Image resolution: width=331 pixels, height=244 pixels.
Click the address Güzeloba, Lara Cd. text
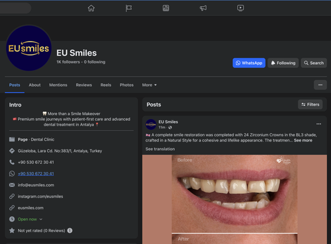click(x=60, y=151)
